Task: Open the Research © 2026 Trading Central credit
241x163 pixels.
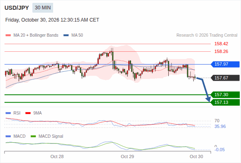Action: tap(207, 35)
